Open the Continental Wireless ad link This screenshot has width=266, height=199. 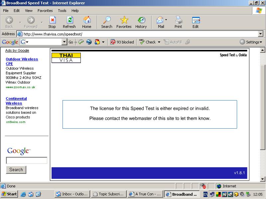16,101
